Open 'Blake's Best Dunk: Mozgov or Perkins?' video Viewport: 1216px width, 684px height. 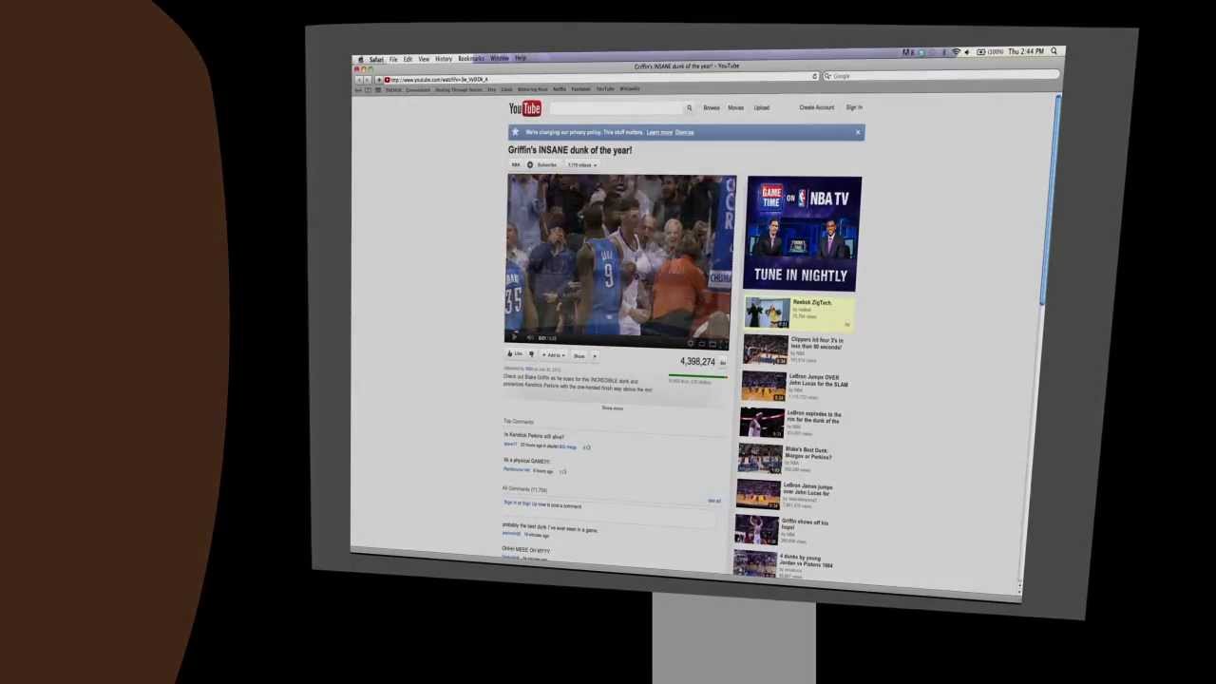[x=787, y=459]
